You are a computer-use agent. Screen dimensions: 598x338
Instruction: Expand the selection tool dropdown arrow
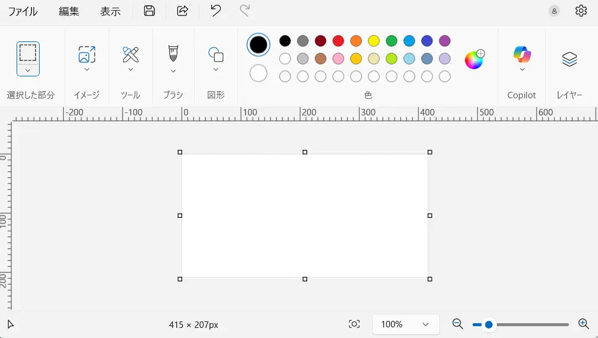pyautogui.click(x=28, y=70)
